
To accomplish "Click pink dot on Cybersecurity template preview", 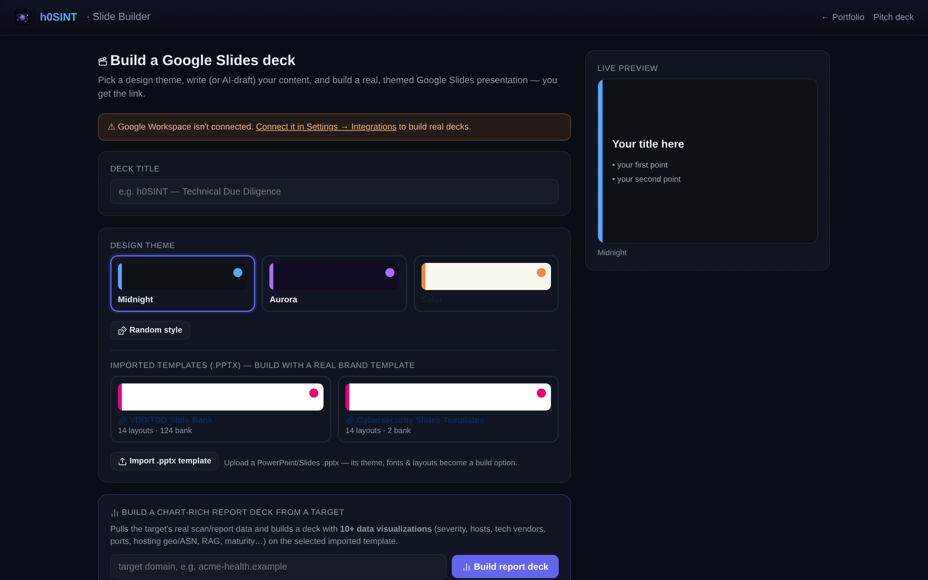I will (541, 393).
